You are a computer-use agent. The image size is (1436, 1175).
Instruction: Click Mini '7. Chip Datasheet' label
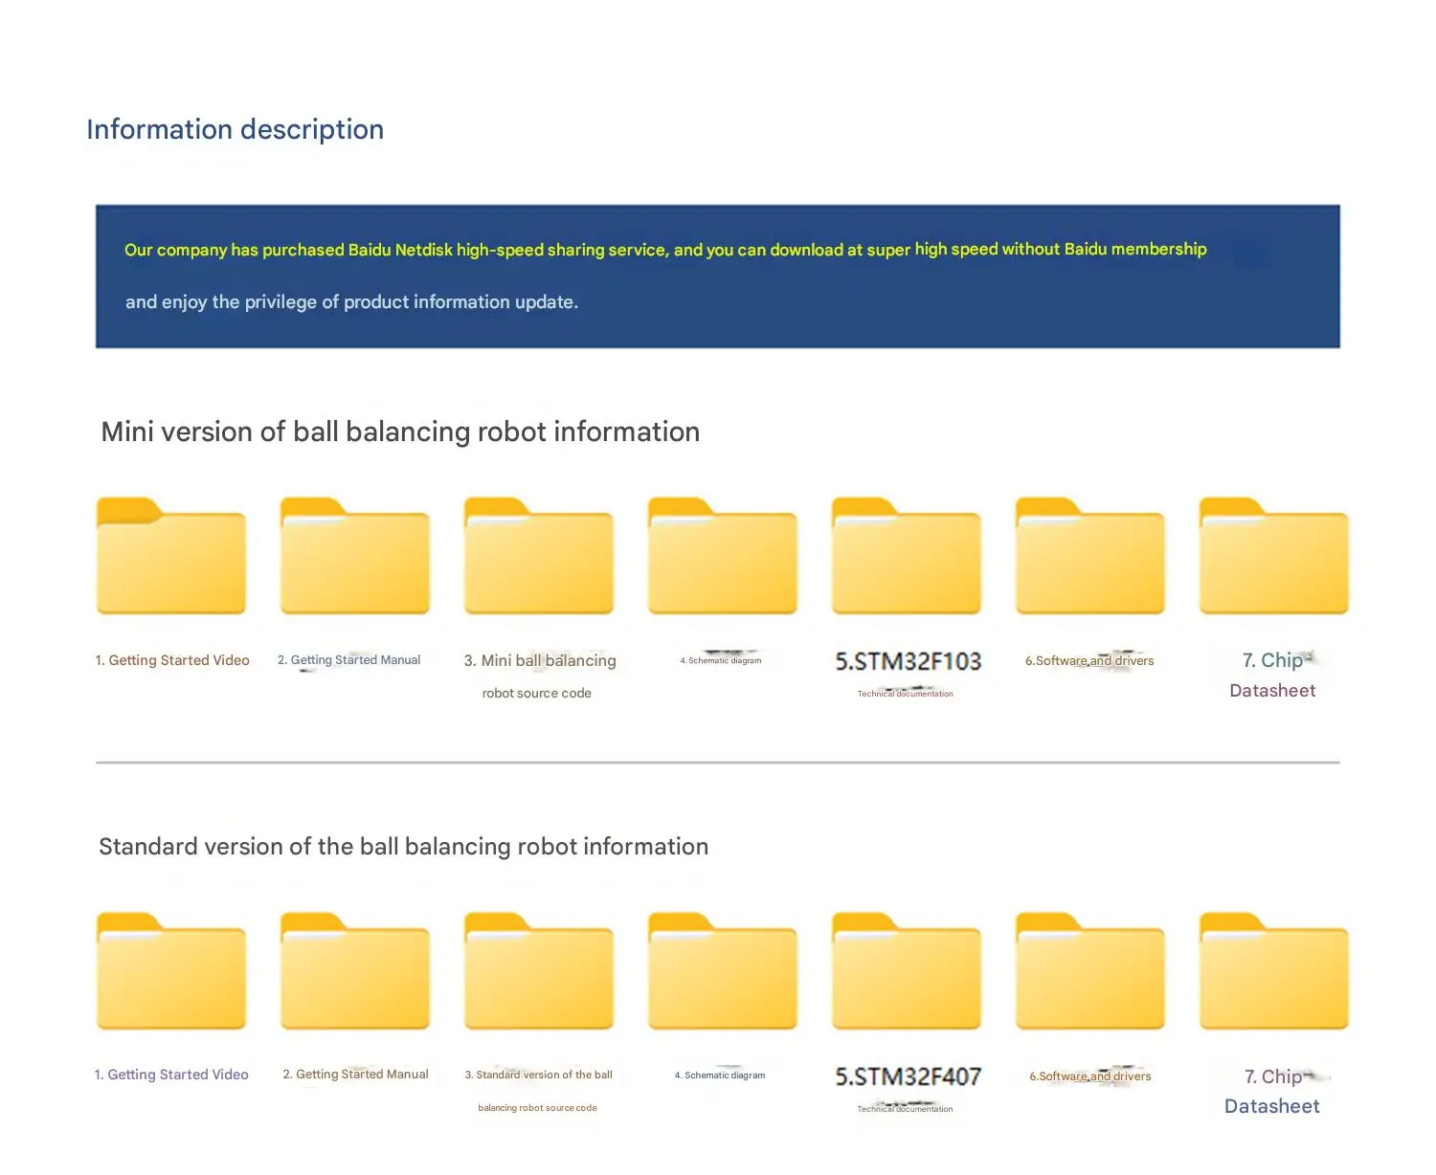tap(1273, 676)
